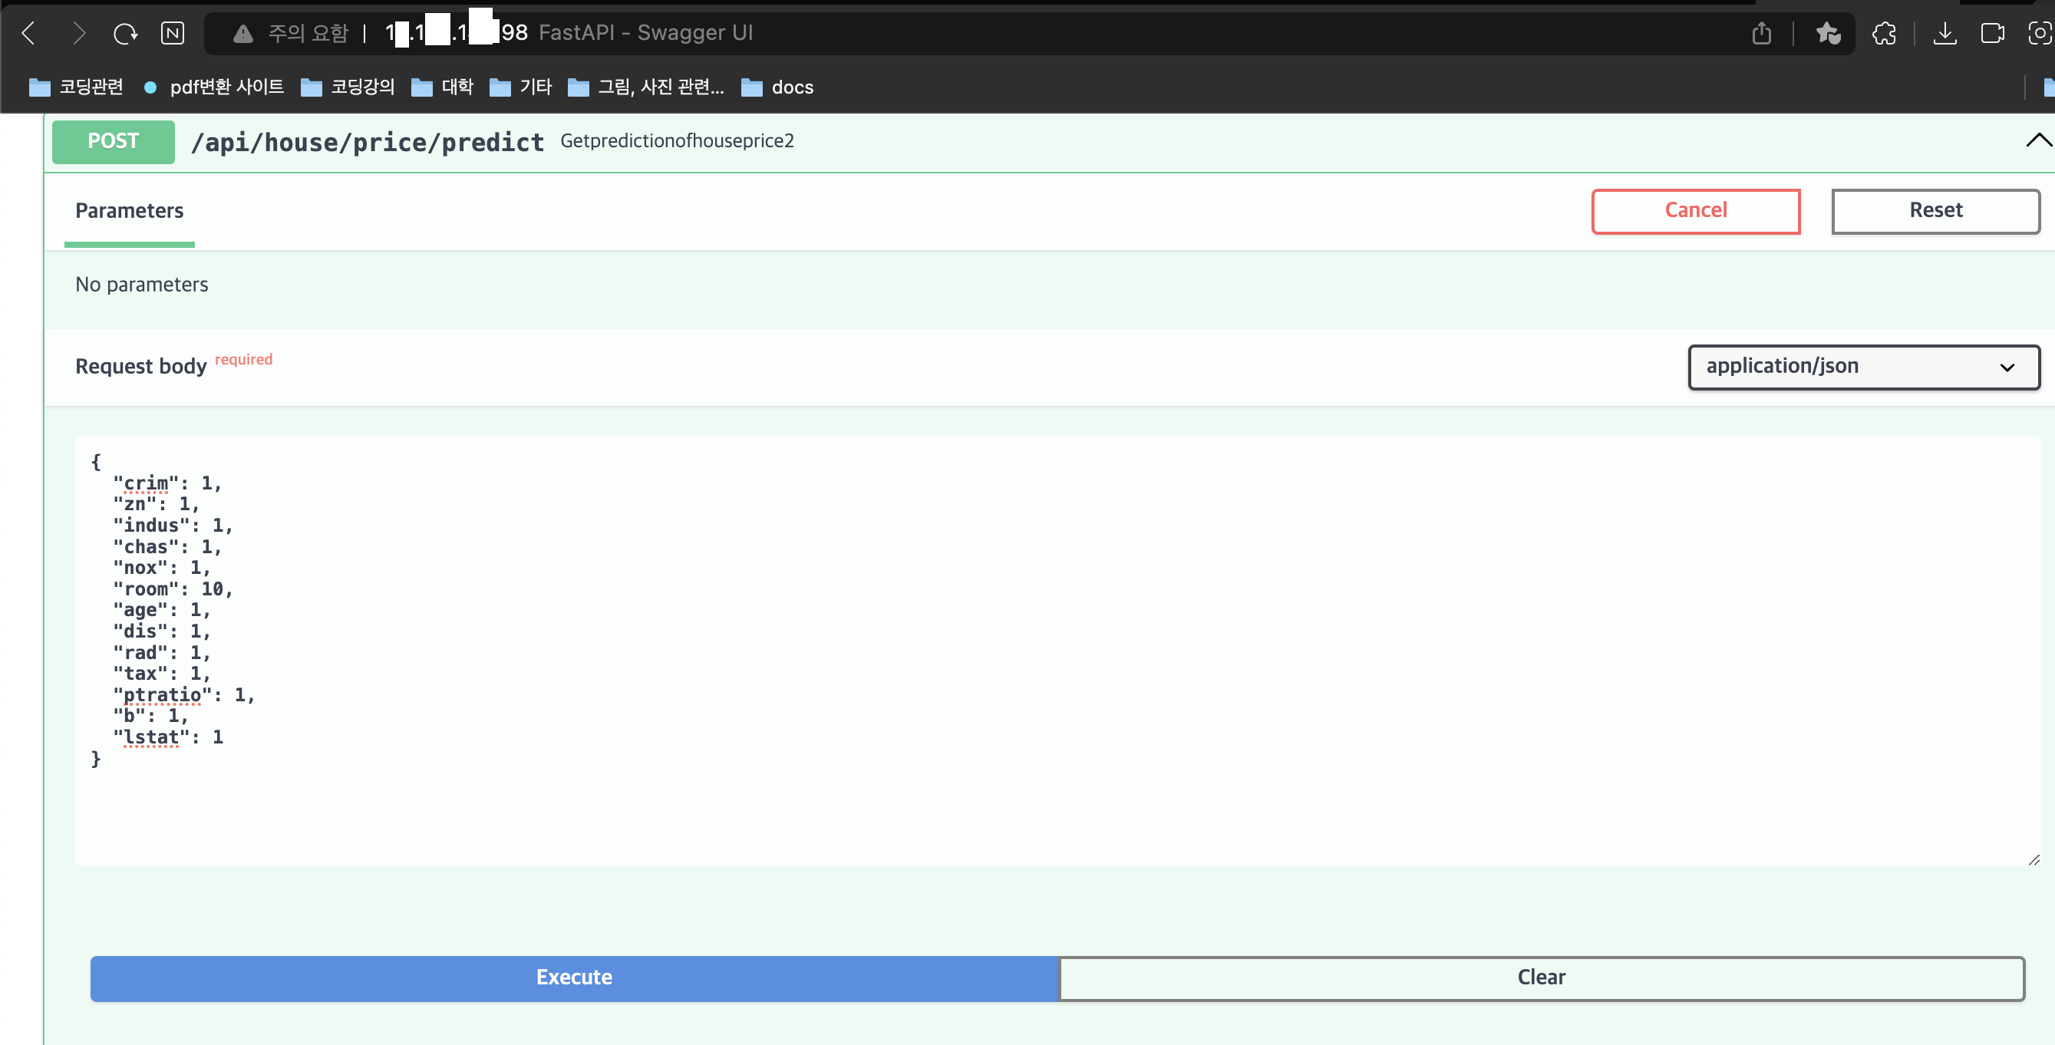Click the share icon in address bar

point(1761,33)
